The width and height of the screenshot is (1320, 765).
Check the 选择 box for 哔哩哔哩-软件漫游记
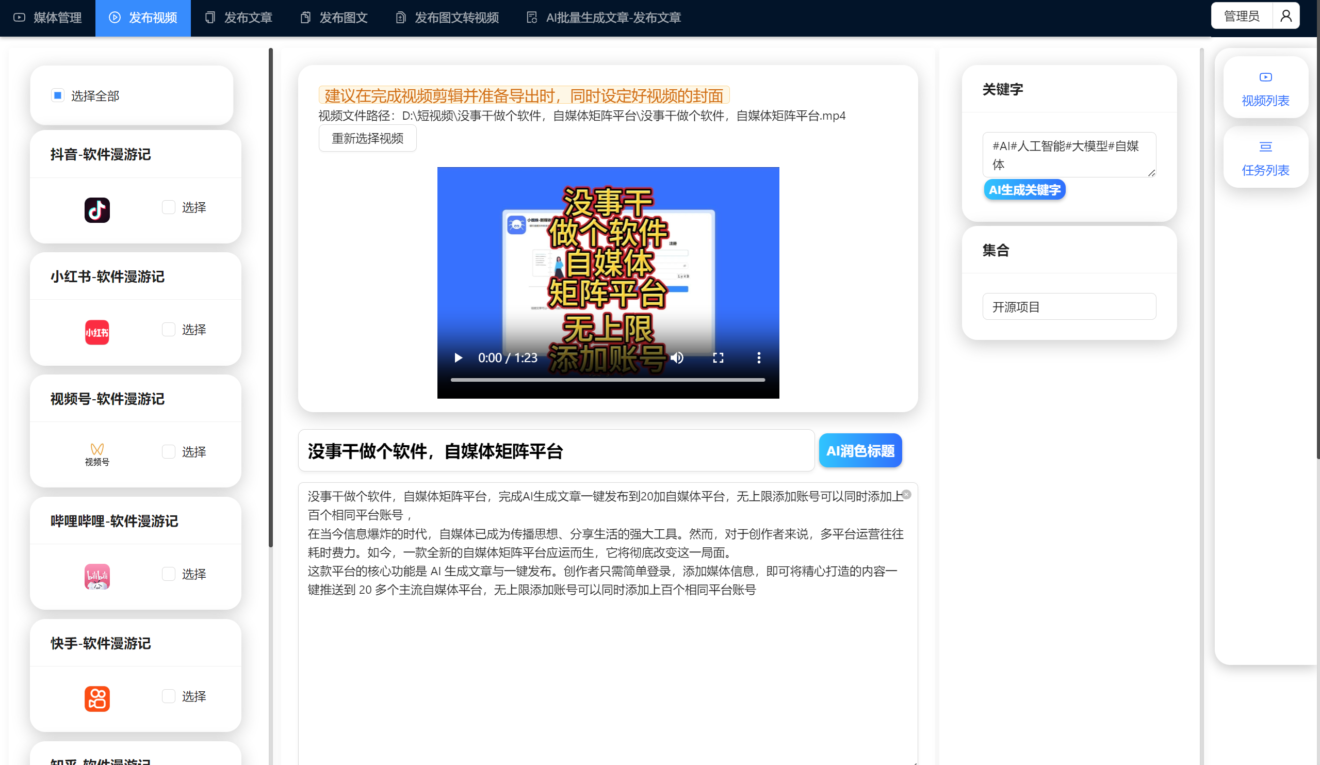tap(168, 574)
